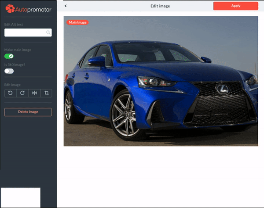Go back using the left arrow
264x208 pixels.
[66, 6]
